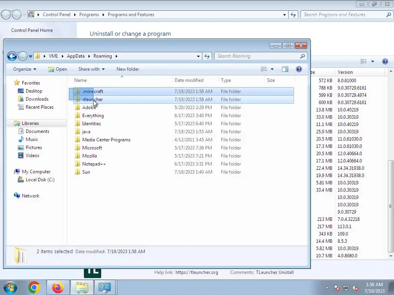394x295 pixels.
Task: Click the VM1 breadcrumb
Action: coord(53,56)
